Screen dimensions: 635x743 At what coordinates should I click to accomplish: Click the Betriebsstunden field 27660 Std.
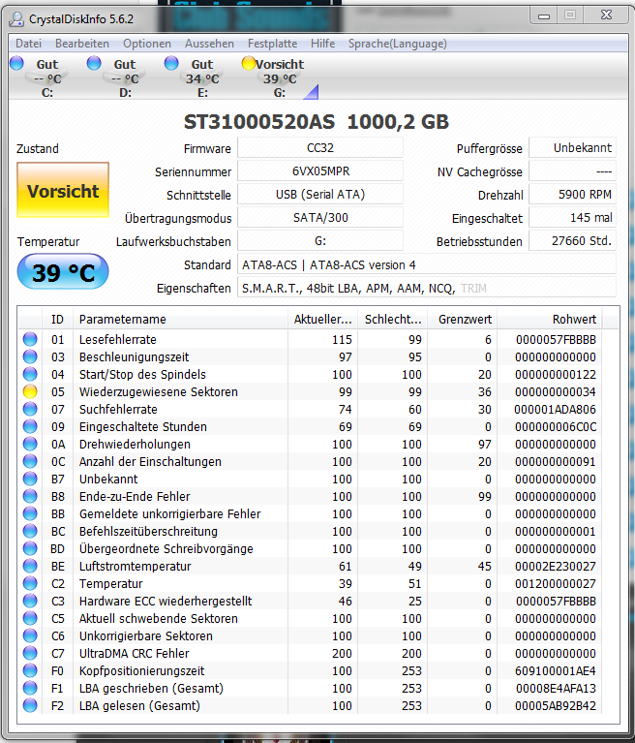tap(572, 240)
